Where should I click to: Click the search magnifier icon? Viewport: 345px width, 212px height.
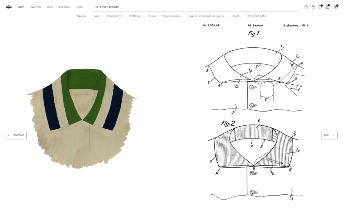pyautogui.click(x=97, y=7)
